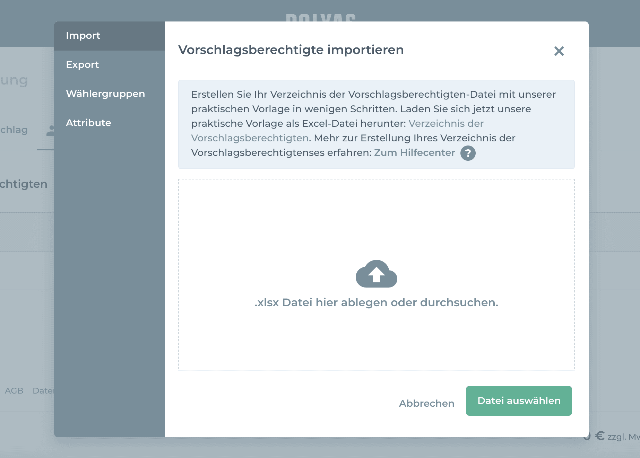
Task: Open the AGB footer link
Action: point(14,391)
